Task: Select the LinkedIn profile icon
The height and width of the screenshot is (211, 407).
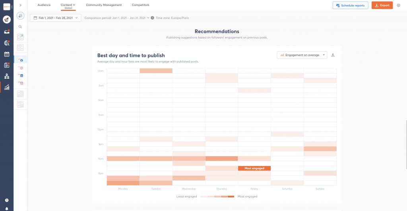Action: coord(21,75)
